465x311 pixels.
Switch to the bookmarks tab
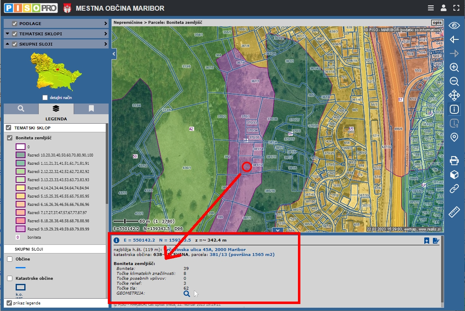click(x=91, y=109)
